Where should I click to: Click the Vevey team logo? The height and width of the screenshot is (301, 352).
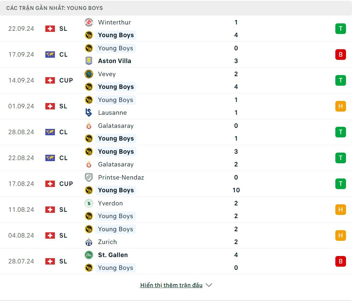[89, 74]
